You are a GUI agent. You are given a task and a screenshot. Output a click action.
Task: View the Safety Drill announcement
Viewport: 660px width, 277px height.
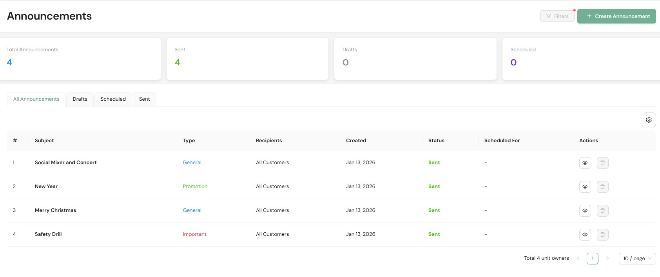(585, 234)
